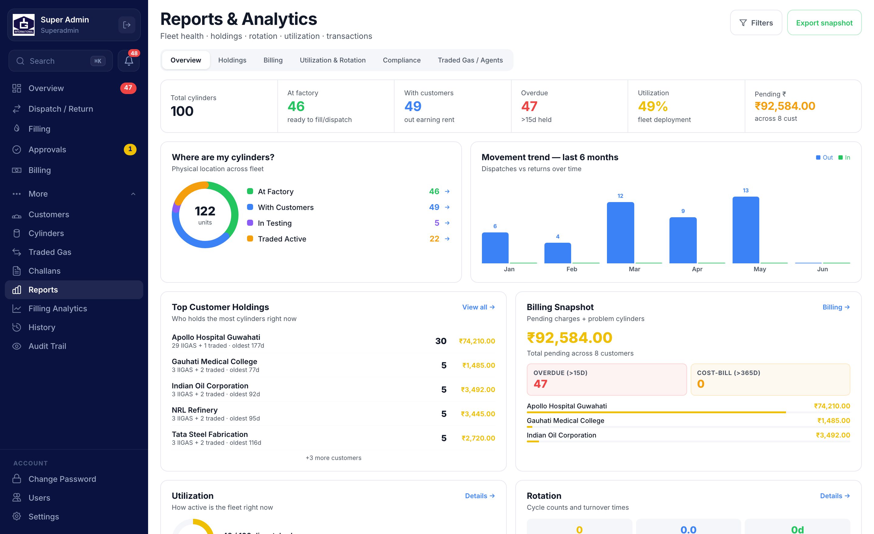Click the arrow next to Traded Active 22
The height and width of the screenshot is (534, 874).
447,239
